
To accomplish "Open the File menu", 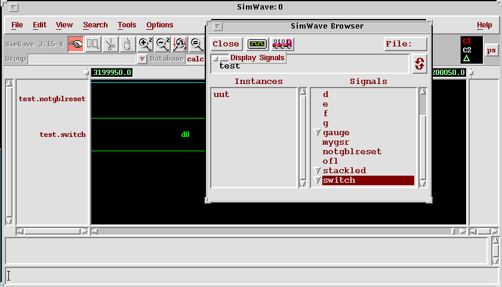I will coord(17,25).
